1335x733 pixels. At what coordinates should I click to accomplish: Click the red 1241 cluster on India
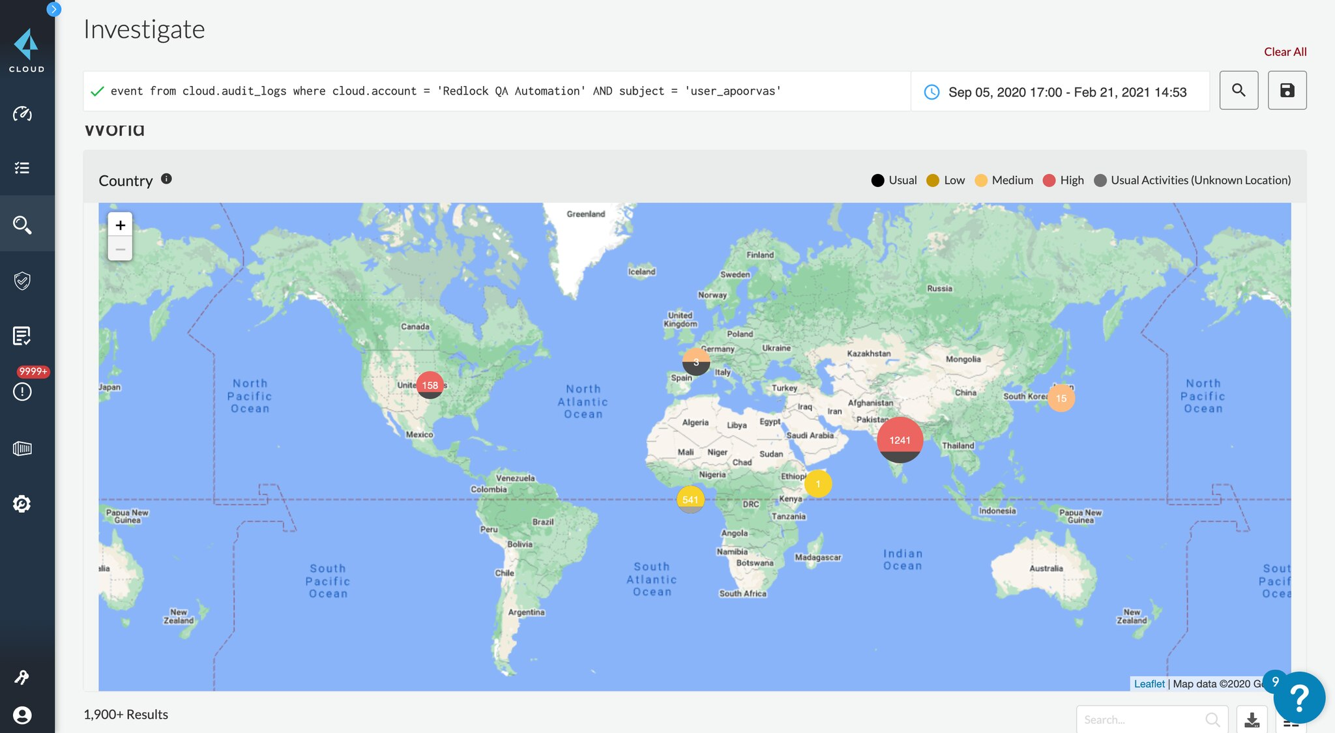coord(900,440)
